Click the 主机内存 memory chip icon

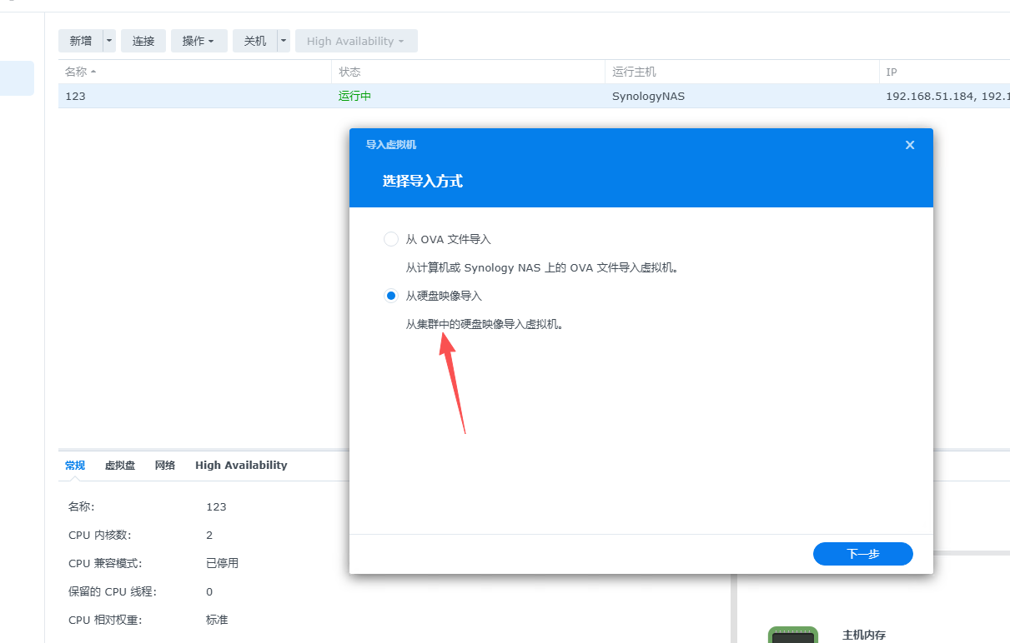point(792,634)
